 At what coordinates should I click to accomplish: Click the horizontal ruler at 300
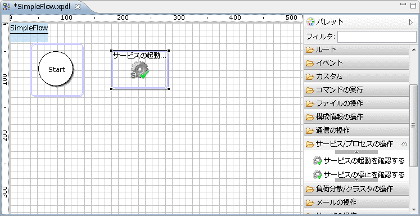179,17
